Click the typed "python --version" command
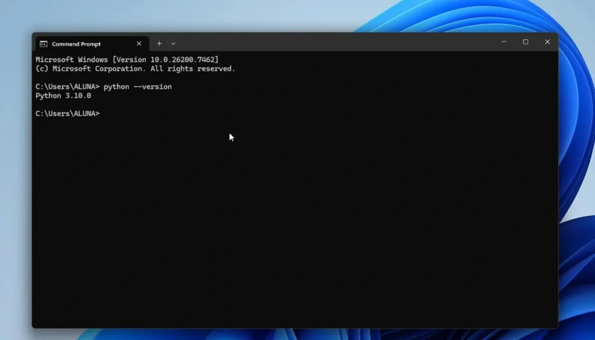 (x=138, y=87)
